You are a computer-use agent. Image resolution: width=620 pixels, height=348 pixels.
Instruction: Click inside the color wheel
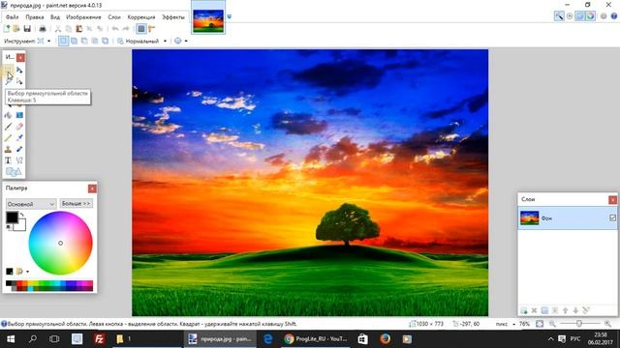coord(60,243)
